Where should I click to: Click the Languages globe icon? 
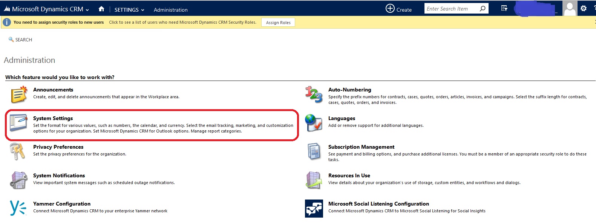click(x=314, y=123)
